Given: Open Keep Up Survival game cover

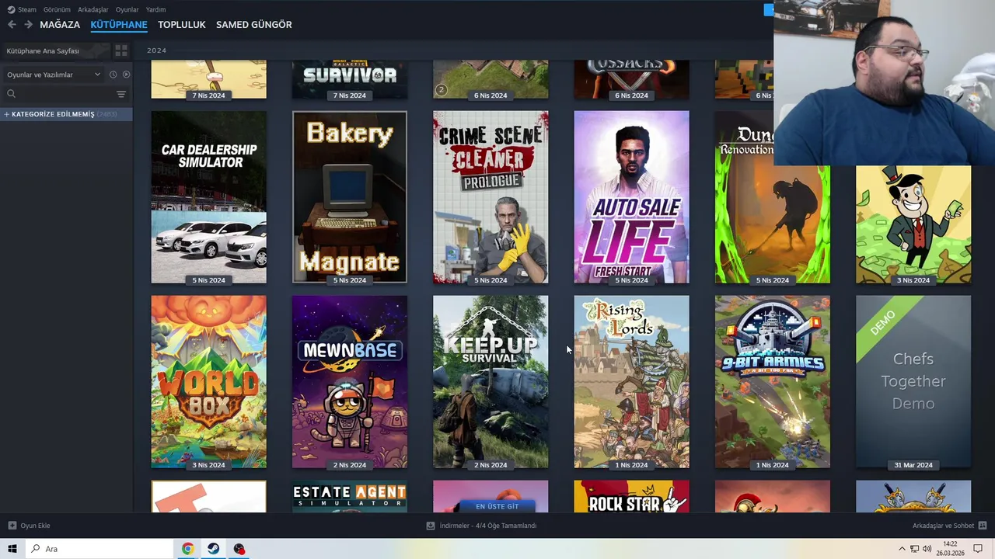Looking at the screenshot, I should tap(491, 382).
